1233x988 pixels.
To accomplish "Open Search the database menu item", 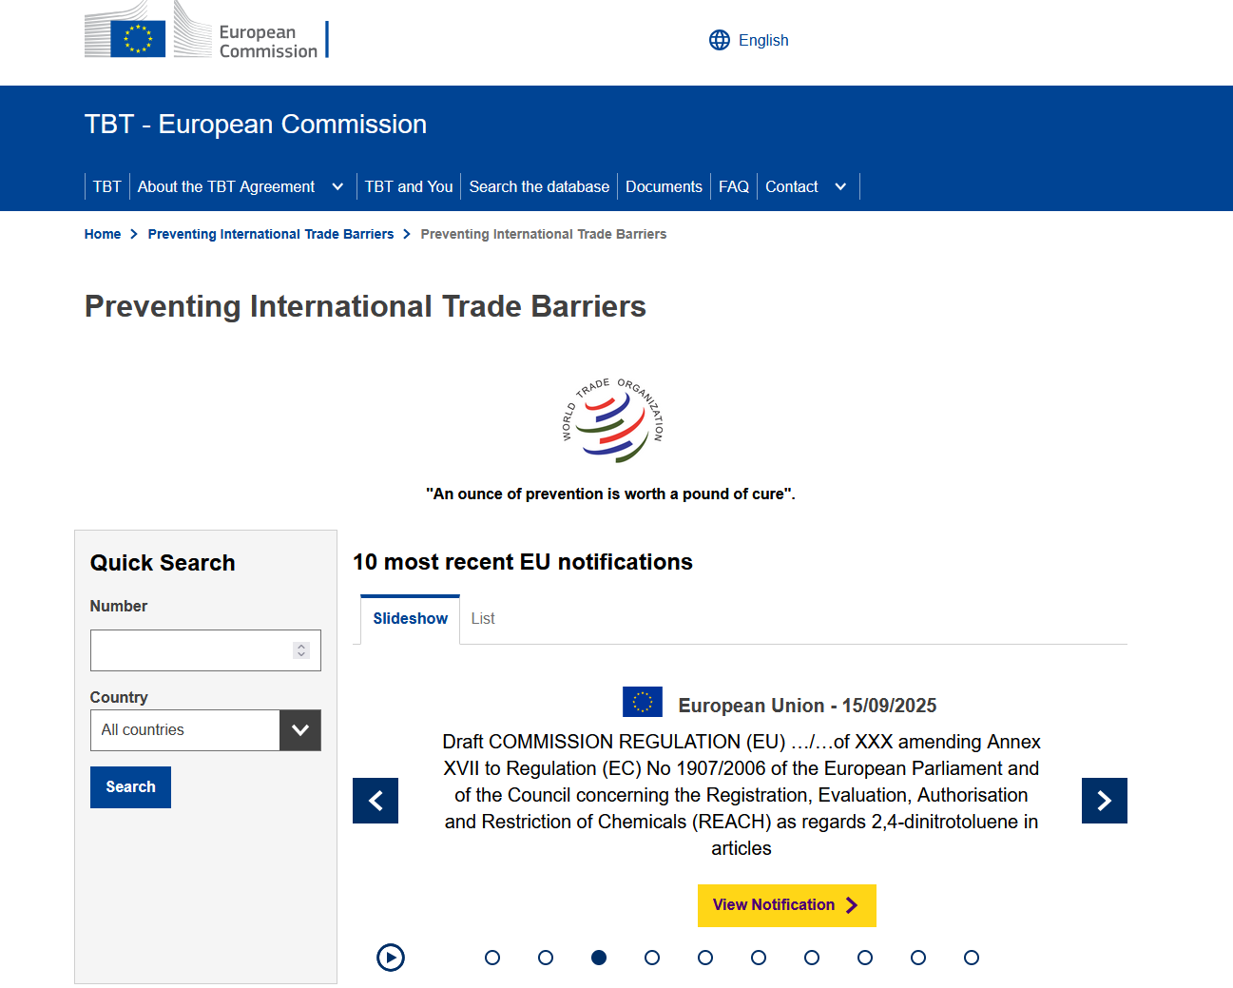I will (x=539, y=186).
